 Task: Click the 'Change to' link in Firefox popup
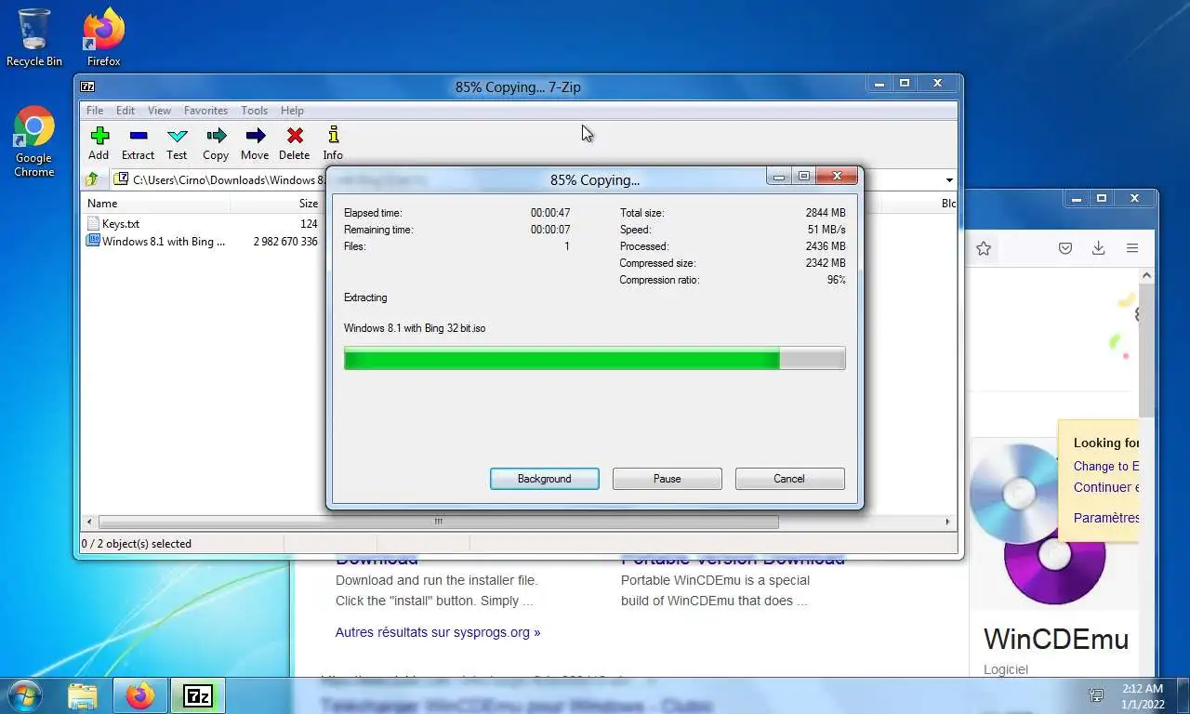1106,467
